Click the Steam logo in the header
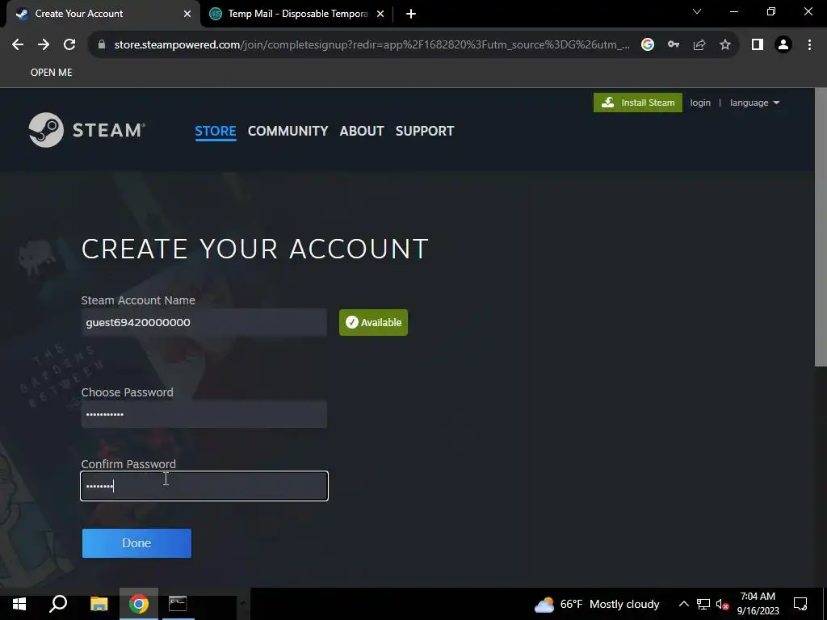 coord(87,130)
